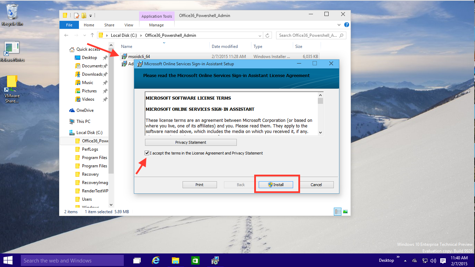
Task: Open OneDrive in navigation pane
Action: tap(85, 110)
